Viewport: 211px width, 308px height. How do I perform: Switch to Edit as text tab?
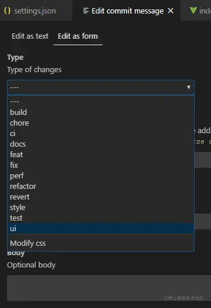pos(30,36)
